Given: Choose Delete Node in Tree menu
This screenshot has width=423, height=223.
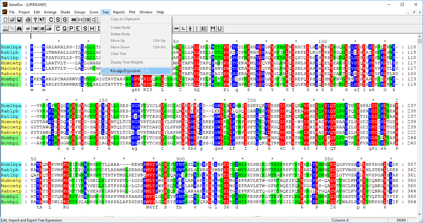Looking at the screenshot, I should 136,34.
